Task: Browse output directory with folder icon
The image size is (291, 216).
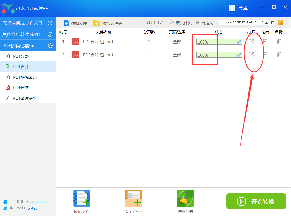Action: click(281, 23)
